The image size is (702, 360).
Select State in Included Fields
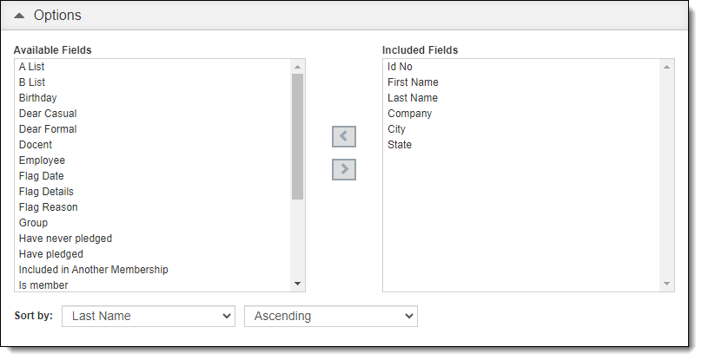pyautogui.click(x=400, y=145)
